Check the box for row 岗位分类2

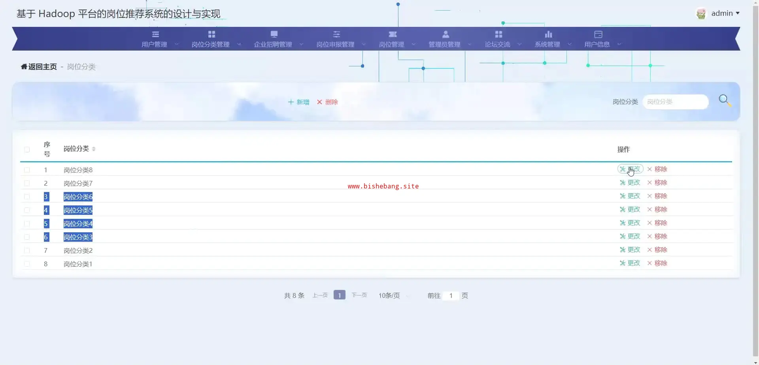27,250
